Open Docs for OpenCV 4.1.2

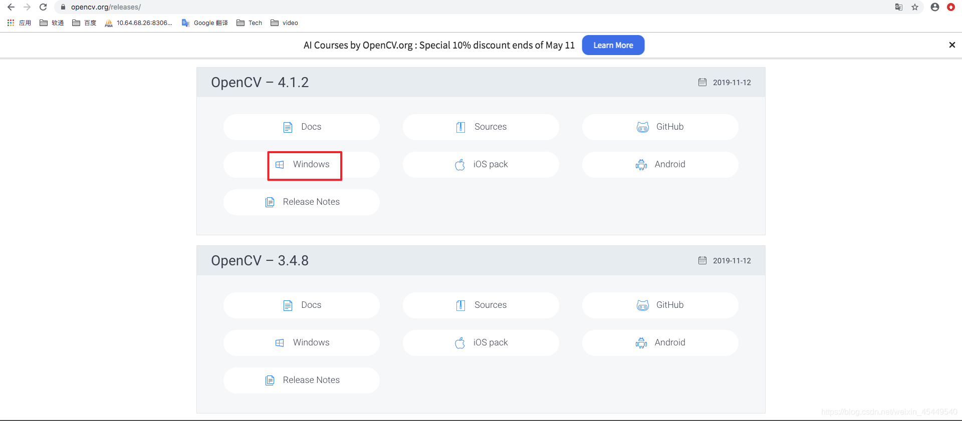coord(302,127)
